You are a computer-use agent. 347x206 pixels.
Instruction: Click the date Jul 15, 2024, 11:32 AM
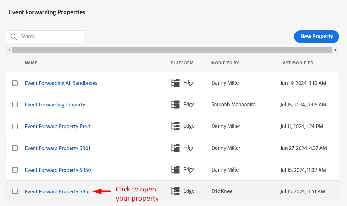(x=303, y=170)
